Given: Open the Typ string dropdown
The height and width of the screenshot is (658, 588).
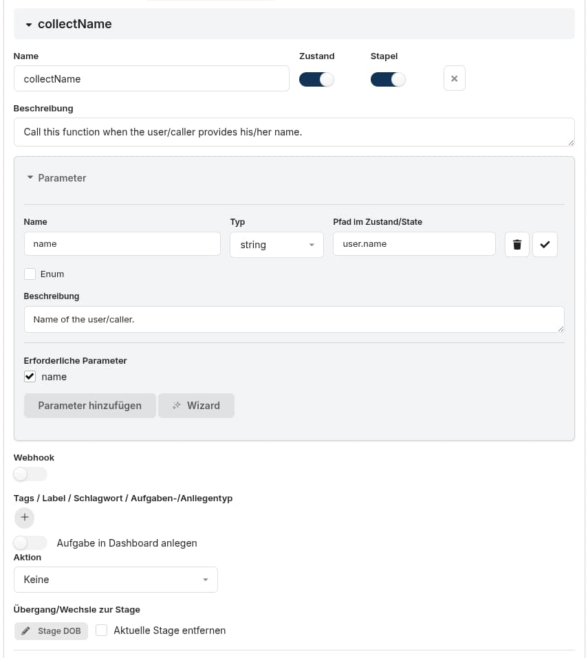Looking at the screenshot, I should [x=276, y=245].
